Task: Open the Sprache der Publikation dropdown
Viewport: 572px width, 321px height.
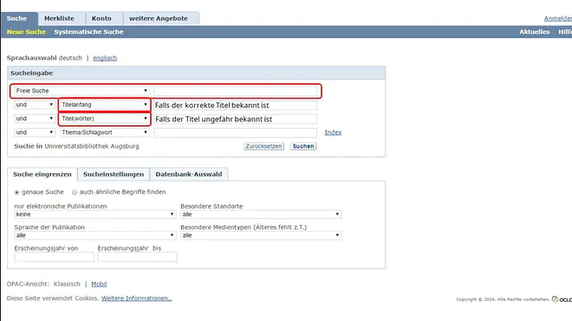Action: (x=94, y=235)
